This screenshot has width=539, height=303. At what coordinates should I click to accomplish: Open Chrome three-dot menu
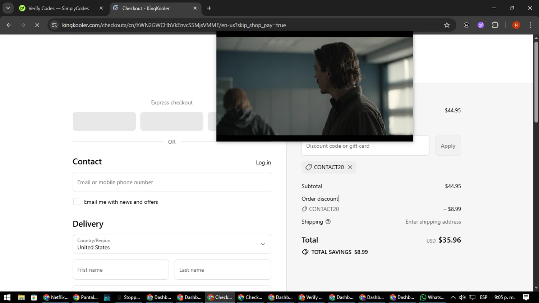point(530,25)
